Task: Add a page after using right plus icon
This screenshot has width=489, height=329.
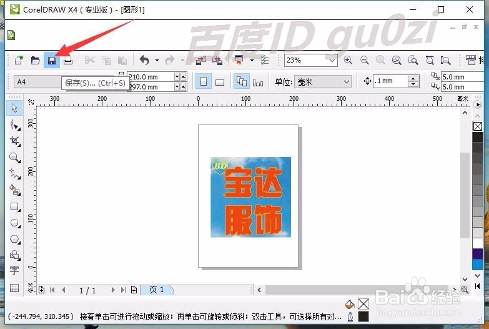Action: (x=134, y=290)
